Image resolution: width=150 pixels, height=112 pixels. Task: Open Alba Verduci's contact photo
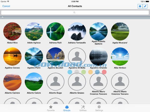coord(120,57)
